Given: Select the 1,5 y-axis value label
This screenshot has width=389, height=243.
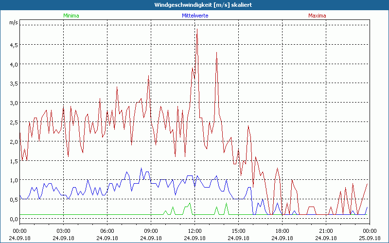Looking at the screenshot, I should point(14,161).
